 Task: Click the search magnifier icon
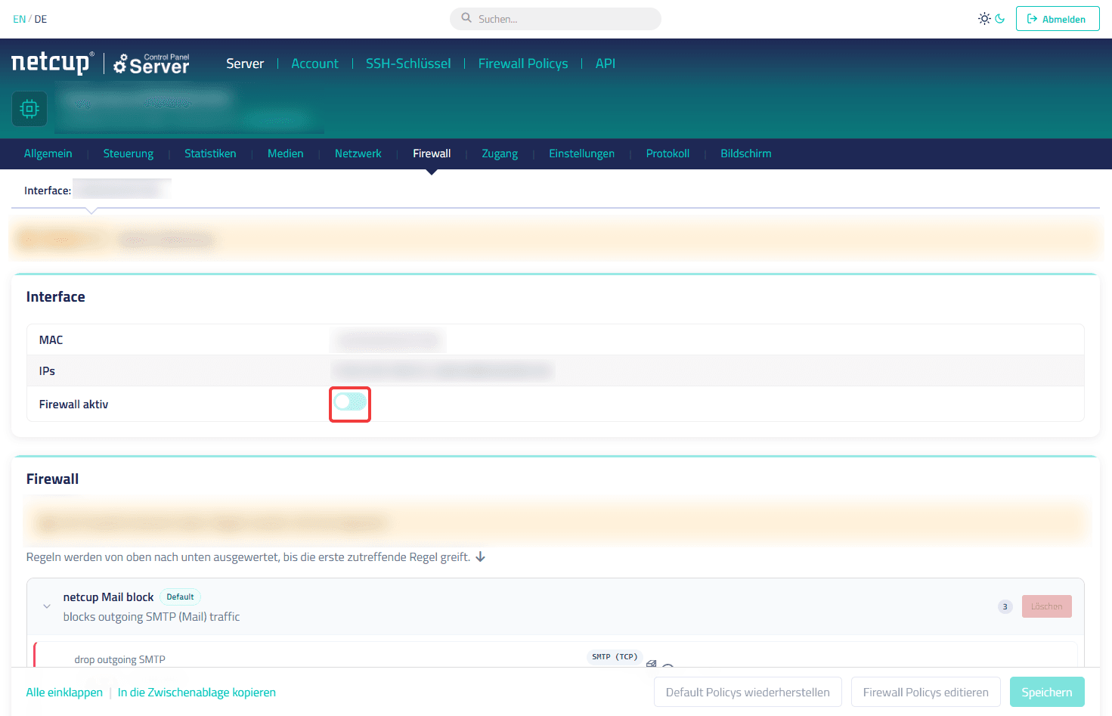[466, 18]
